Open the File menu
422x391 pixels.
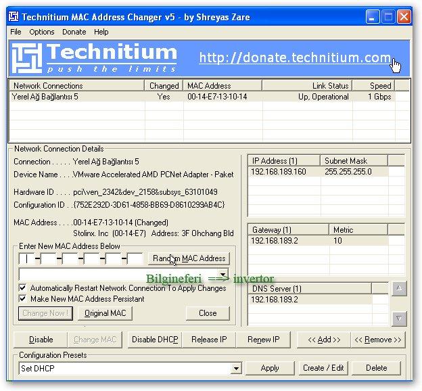(16, 32)
